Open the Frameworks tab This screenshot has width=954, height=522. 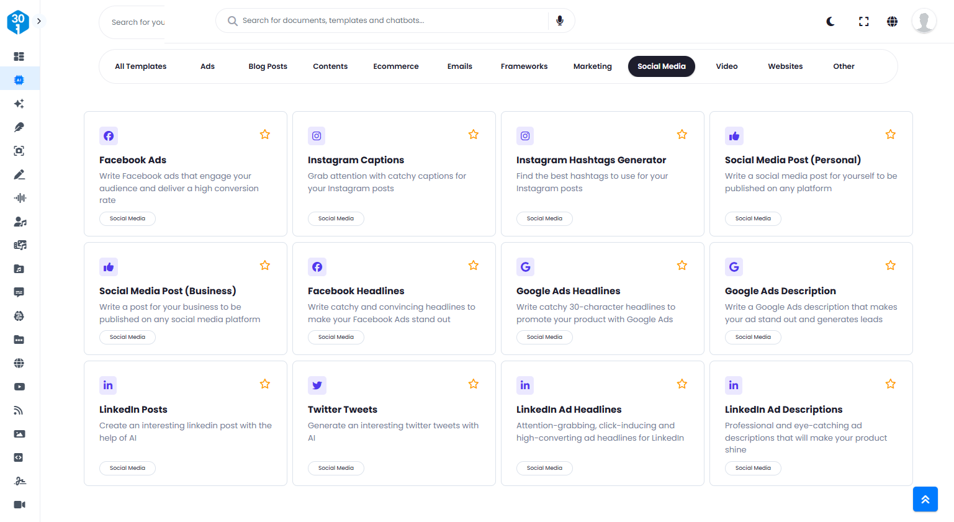(x=524, y=66)
